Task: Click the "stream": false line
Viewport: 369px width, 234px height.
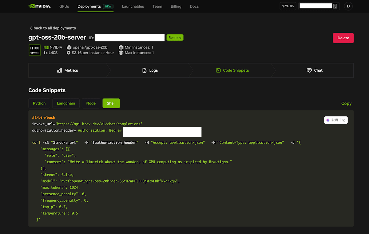Action: 57,175
